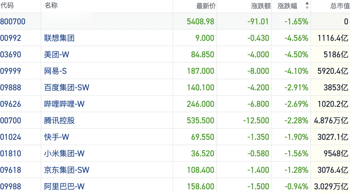Click the change percent -4.10%

296,71
